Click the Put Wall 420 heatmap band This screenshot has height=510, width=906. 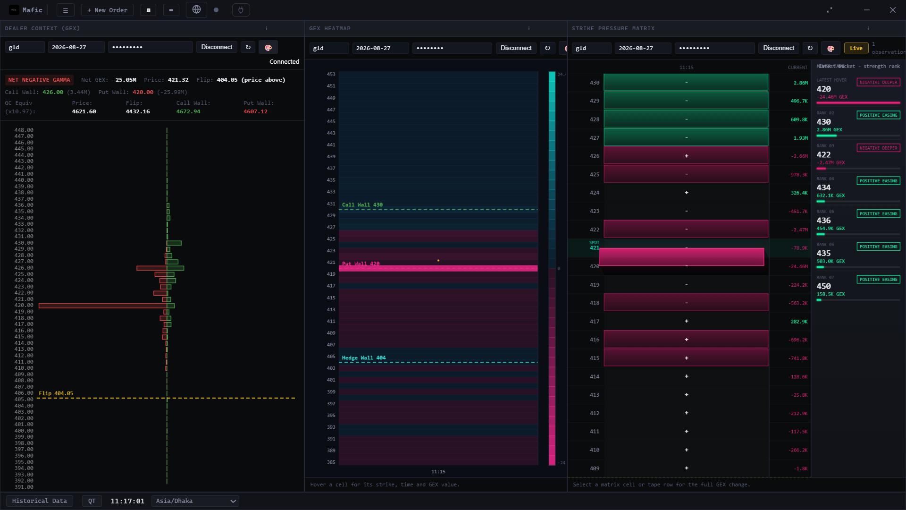pos(438,268)
